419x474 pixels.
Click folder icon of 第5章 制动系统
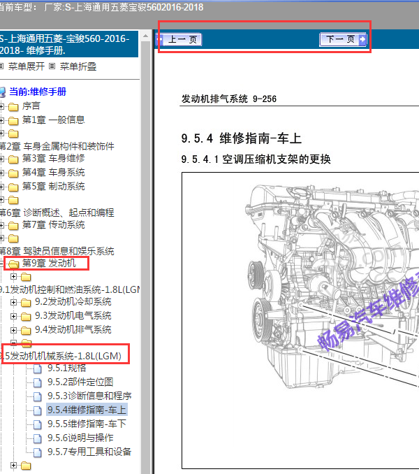[x=13, y=187]
